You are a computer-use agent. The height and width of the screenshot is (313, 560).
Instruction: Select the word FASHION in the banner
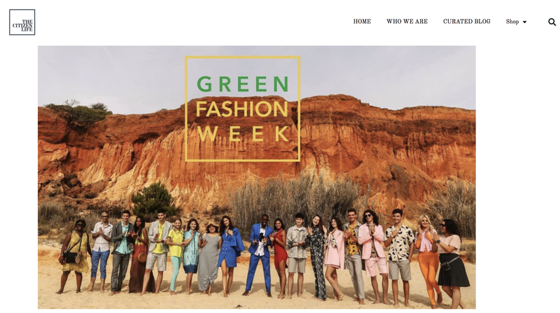pyautogui.click(x=242, y=109)
